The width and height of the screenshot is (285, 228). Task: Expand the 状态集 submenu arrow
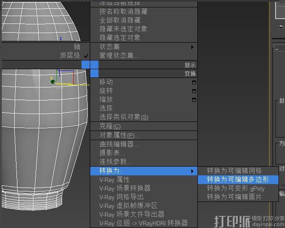coord(192,47)
